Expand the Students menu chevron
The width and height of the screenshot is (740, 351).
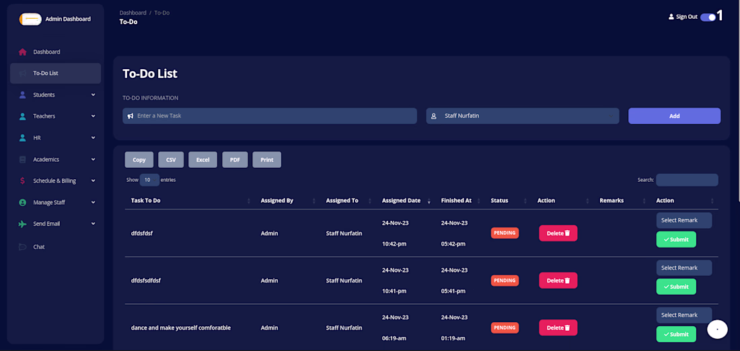click(x=93, y=95)
